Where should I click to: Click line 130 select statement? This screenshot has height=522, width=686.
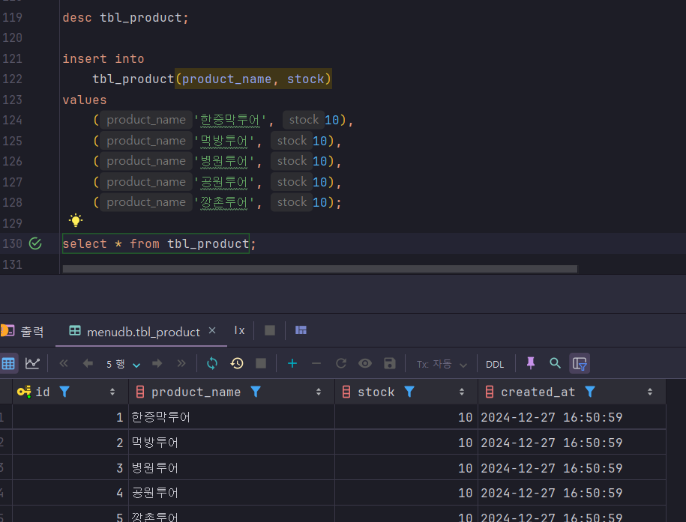point(159,243)
